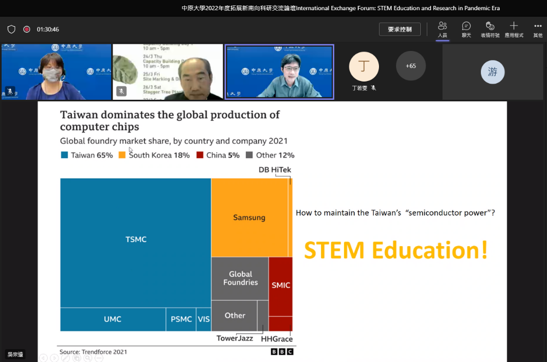
Task: Click the 'Source: Trendforce 2021' text
Action: (x=93, y=352)
